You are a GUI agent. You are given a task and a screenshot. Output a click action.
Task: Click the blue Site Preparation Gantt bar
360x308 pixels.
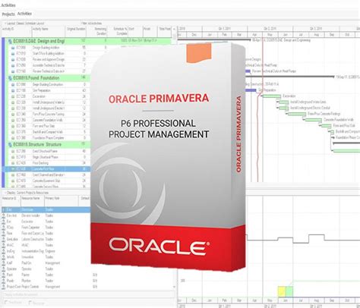[250, 90]
